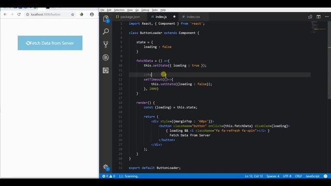The height and width of the screenshot is (186, 331).
Task: Click Ln 12, Col 13 status entry
Action: (x=254, y=176)
